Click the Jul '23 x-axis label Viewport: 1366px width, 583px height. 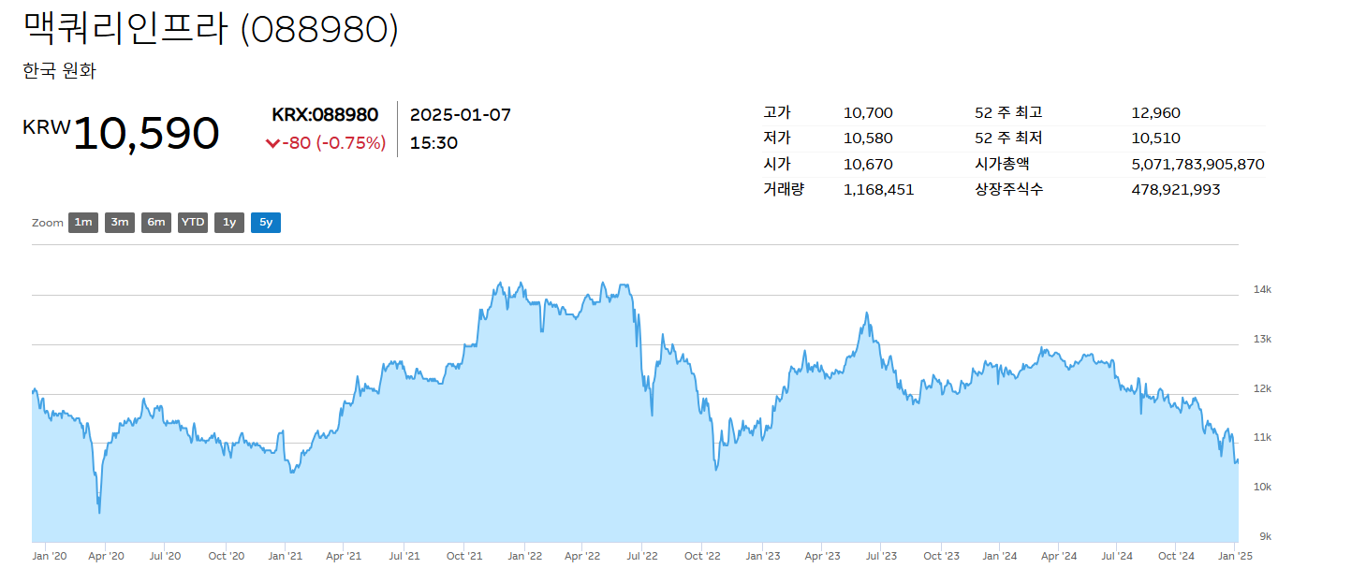[x=881, y=556]
